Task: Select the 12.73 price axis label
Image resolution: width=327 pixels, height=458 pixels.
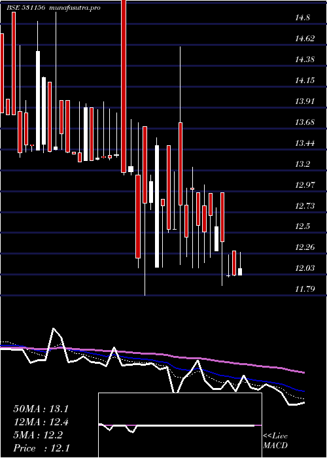Action: click(305, 206)
